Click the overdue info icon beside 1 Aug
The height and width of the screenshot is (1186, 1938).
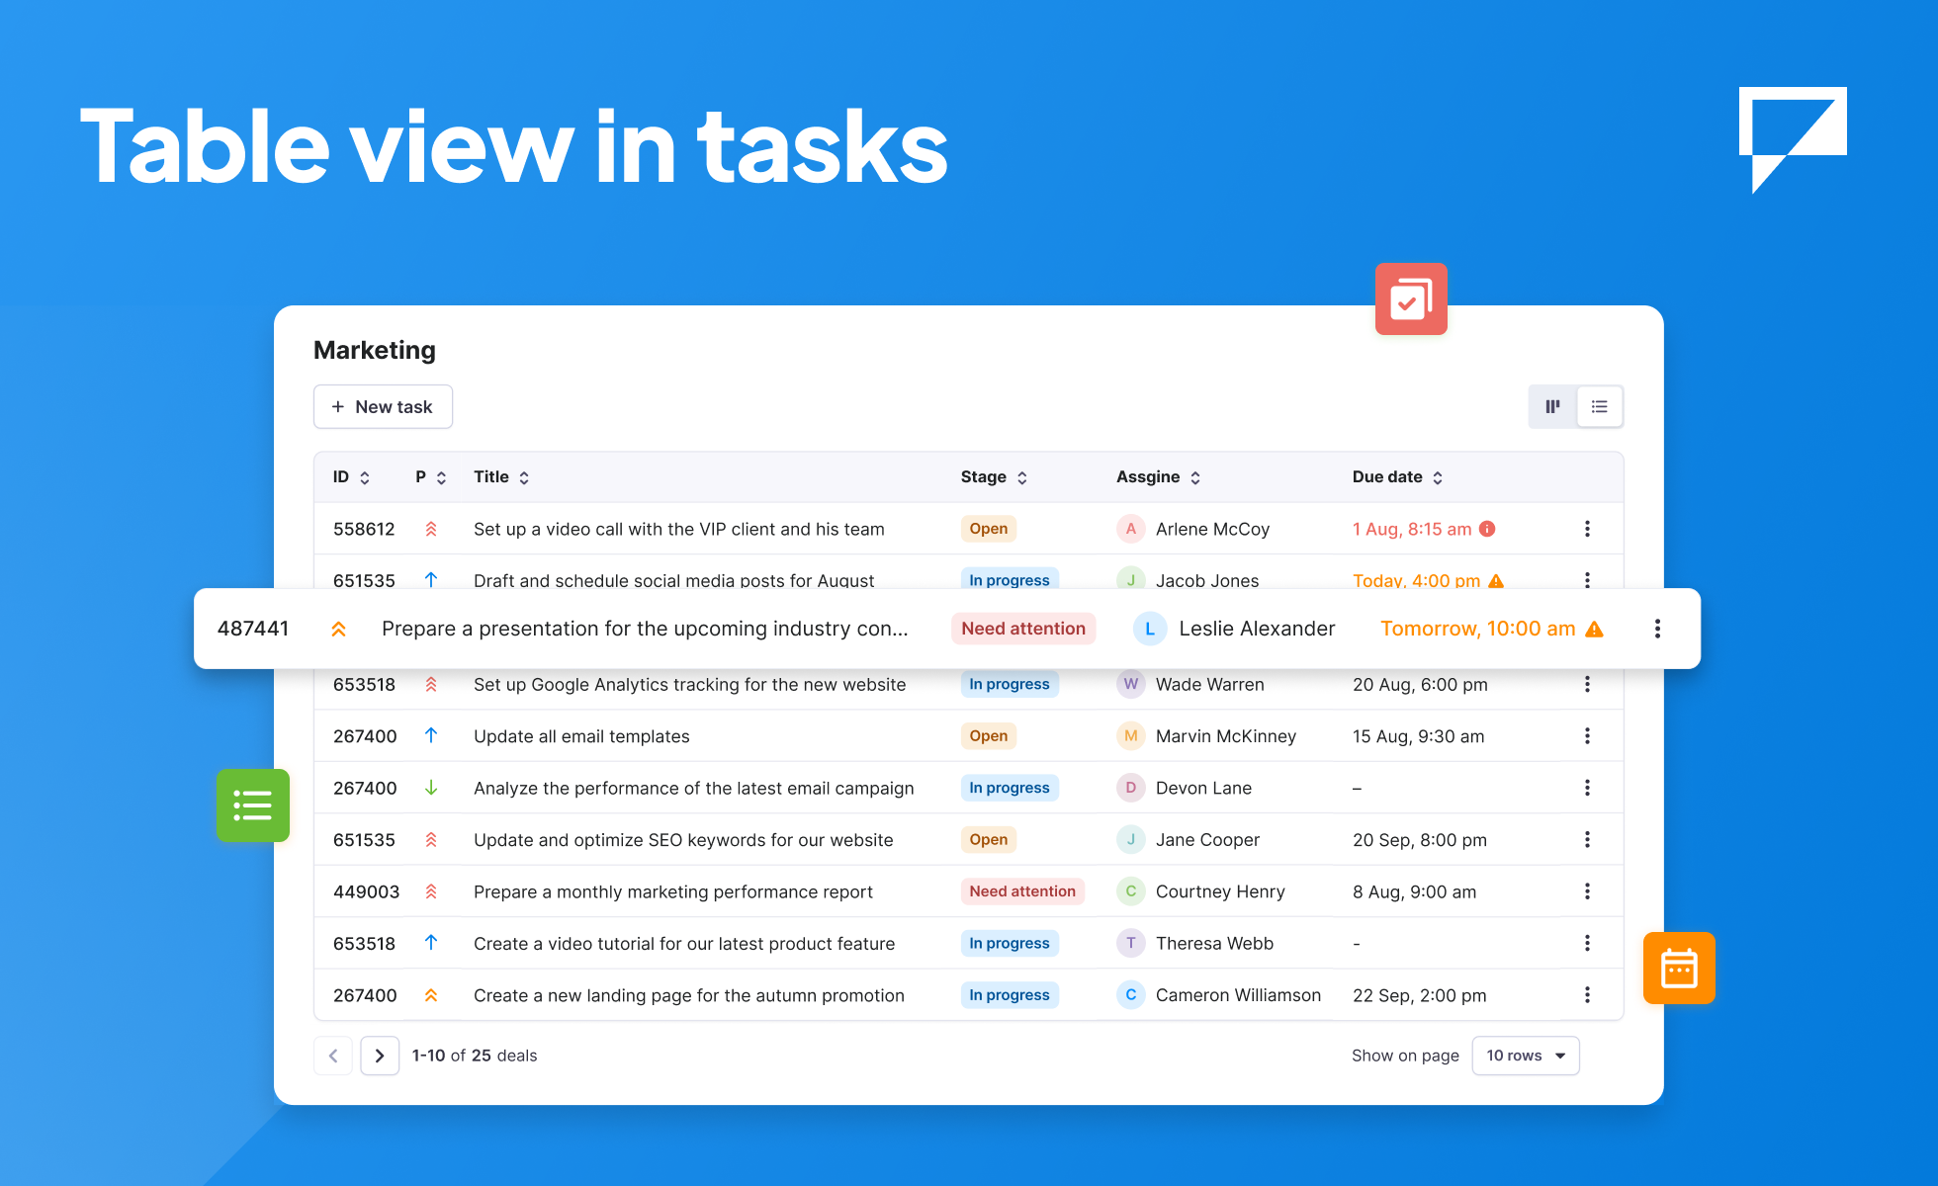click(x=1487, y=529)
